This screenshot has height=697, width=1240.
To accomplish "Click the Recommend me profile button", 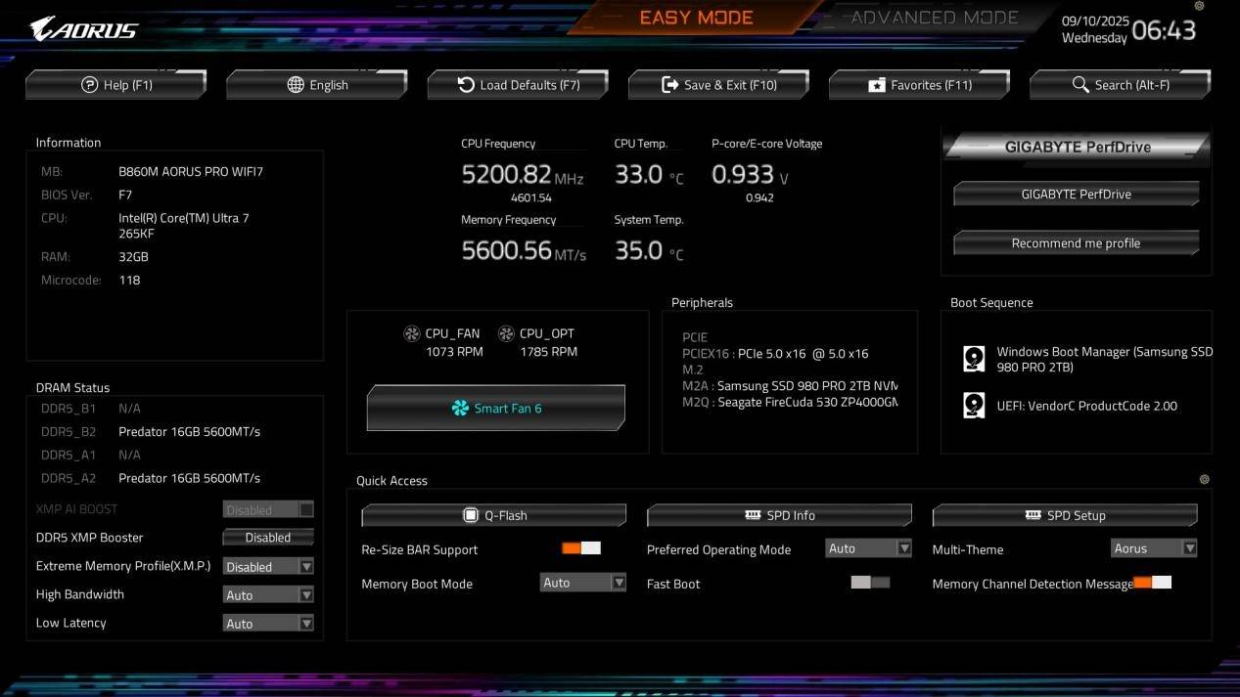I will (1076, 243).
